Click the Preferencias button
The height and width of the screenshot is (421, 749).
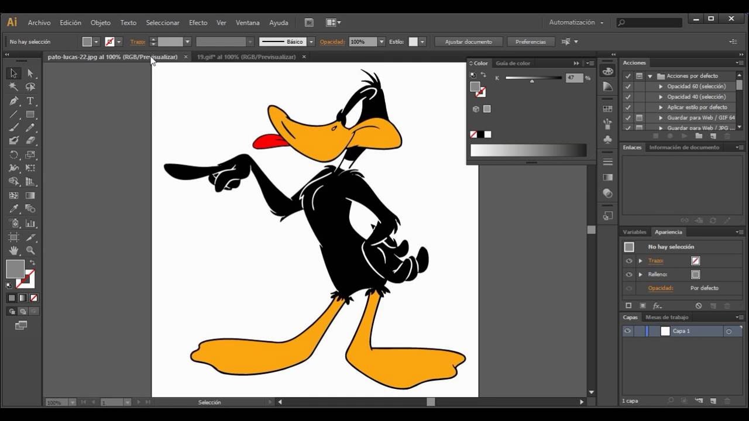pos(531,42)
